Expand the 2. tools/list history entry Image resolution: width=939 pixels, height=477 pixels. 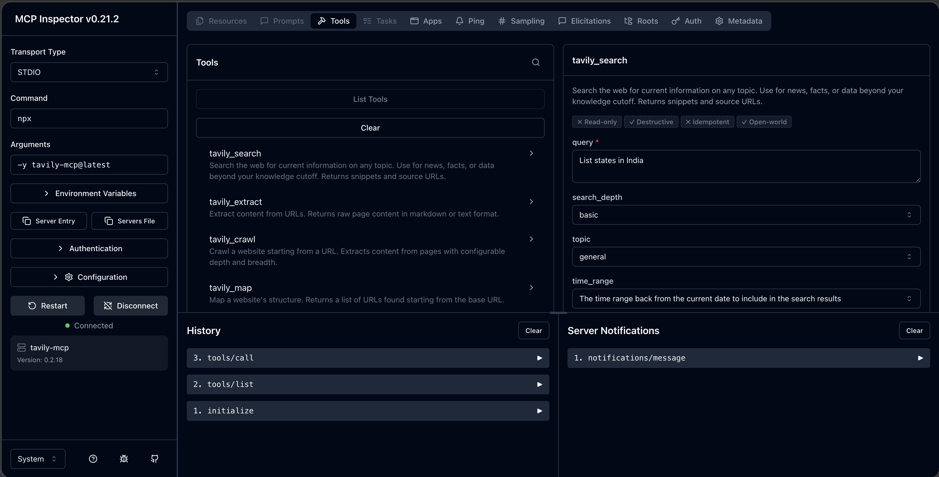(x=368, y=384)
